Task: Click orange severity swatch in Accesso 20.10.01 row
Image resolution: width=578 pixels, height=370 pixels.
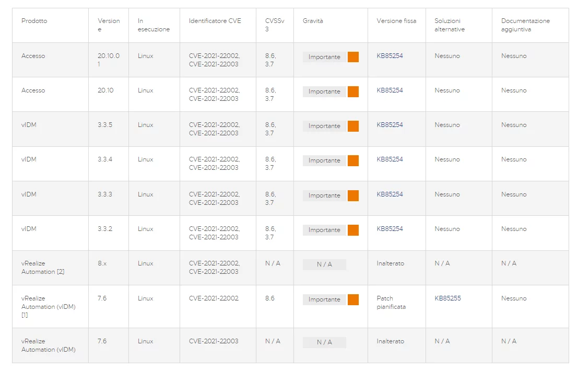Action: (353, 57)
